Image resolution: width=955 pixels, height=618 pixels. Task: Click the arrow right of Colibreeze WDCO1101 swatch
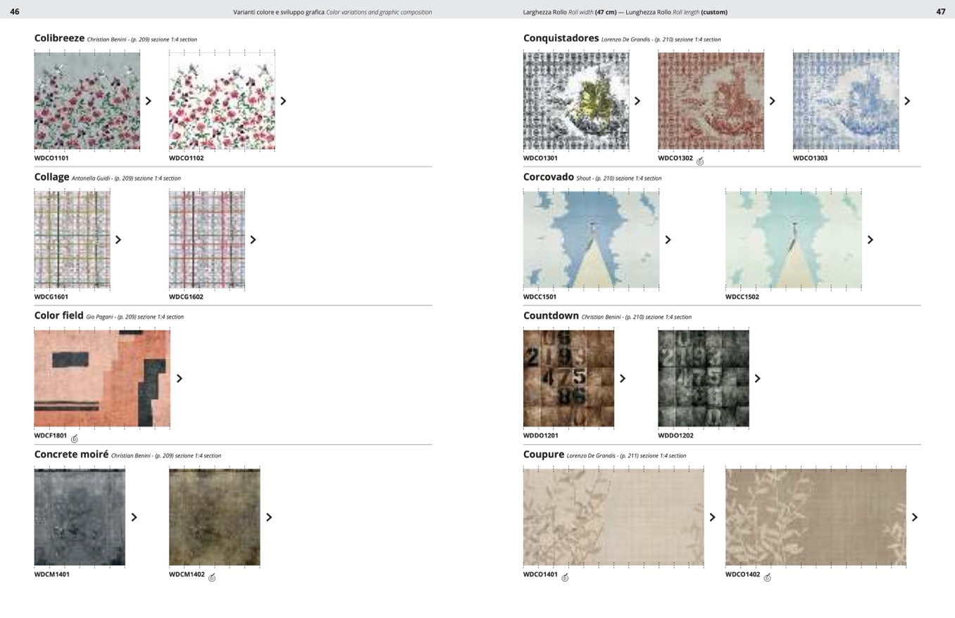point(149,101)
